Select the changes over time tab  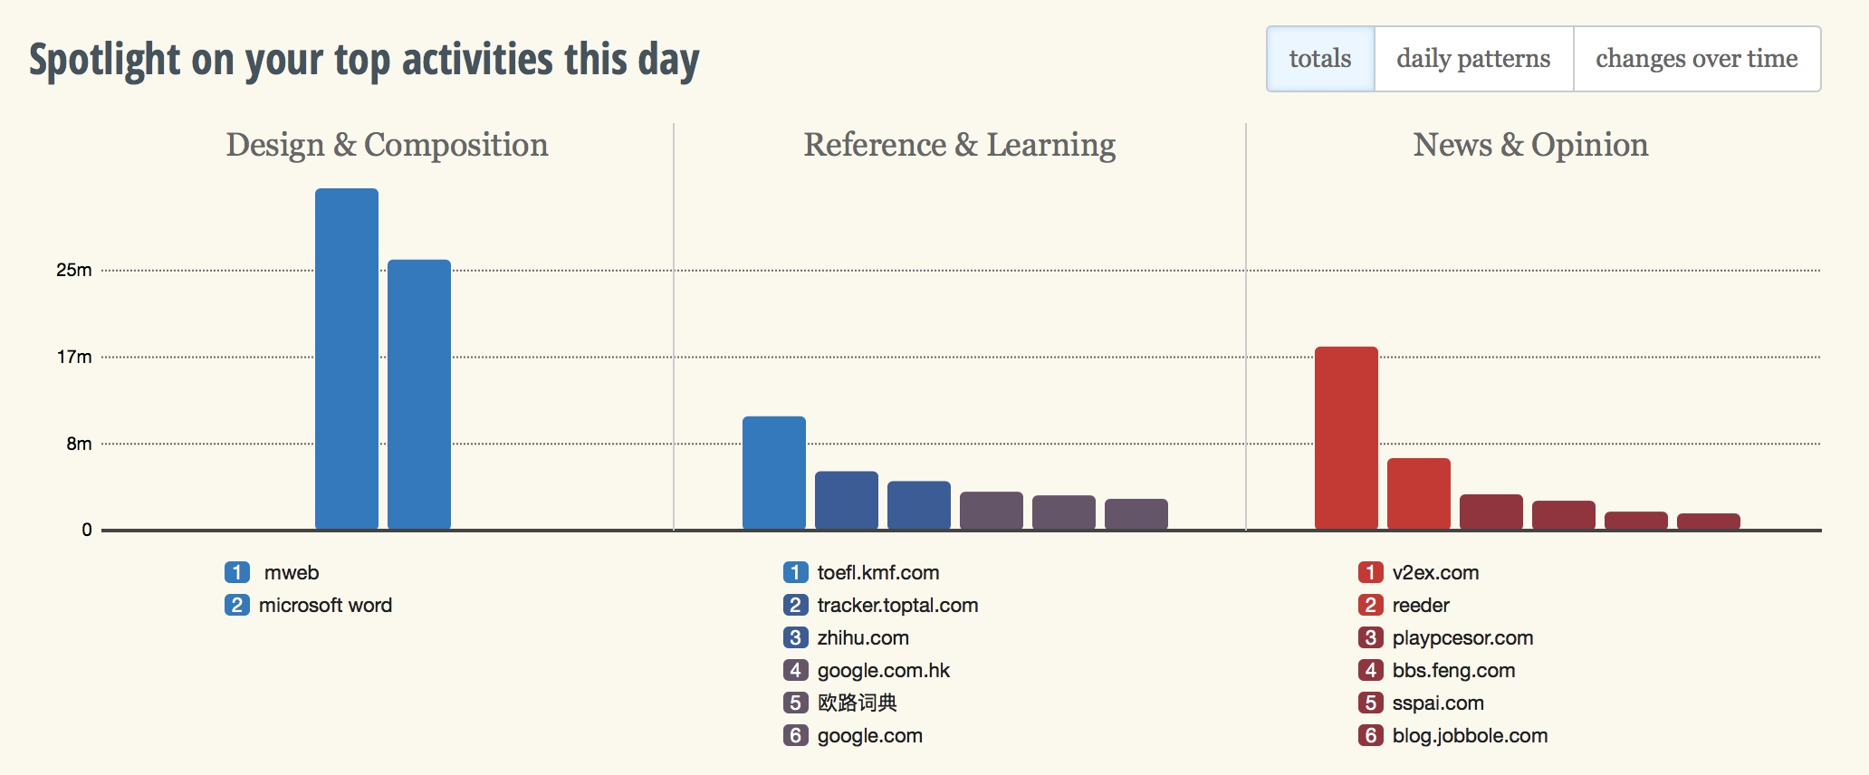(1697, 59)
